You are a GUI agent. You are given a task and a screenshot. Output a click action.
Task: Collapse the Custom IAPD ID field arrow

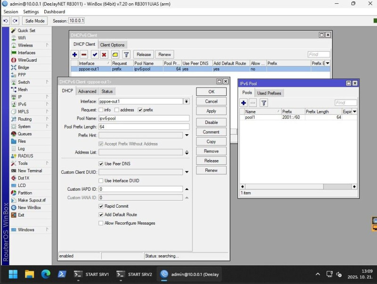click(187, 189)
